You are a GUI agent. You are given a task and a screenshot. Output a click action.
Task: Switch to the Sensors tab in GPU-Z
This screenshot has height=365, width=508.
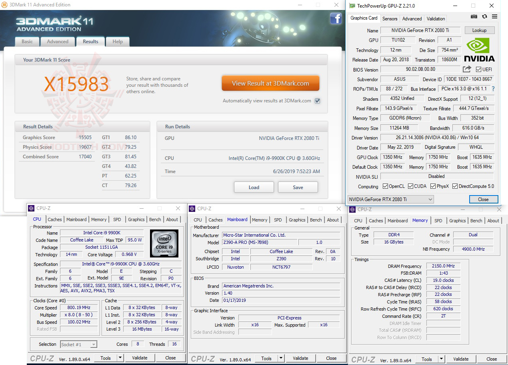390,18
